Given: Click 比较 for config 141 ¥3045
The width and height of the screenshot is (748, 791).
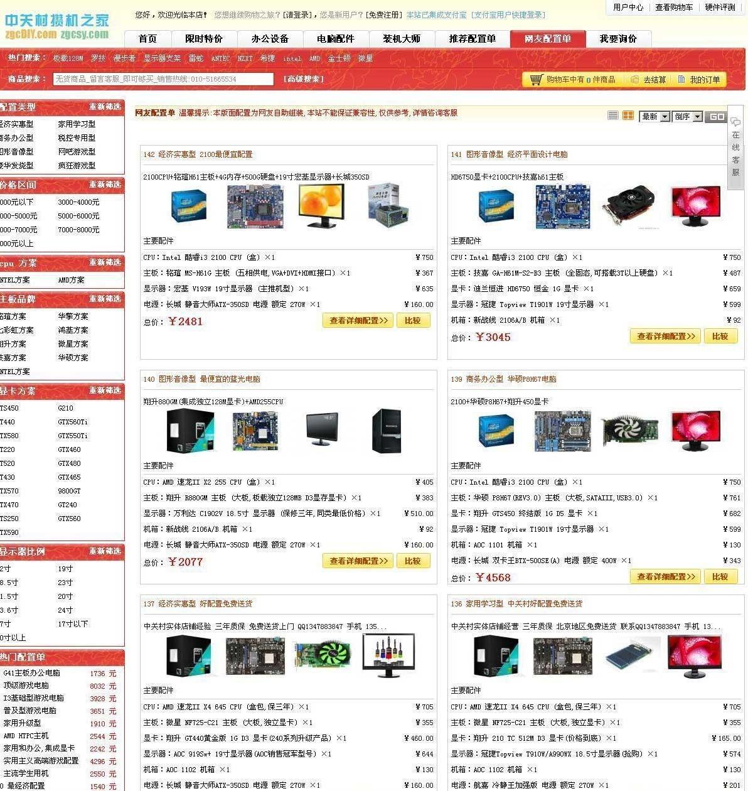Looking at the screenshot, I should pos(720,336).
